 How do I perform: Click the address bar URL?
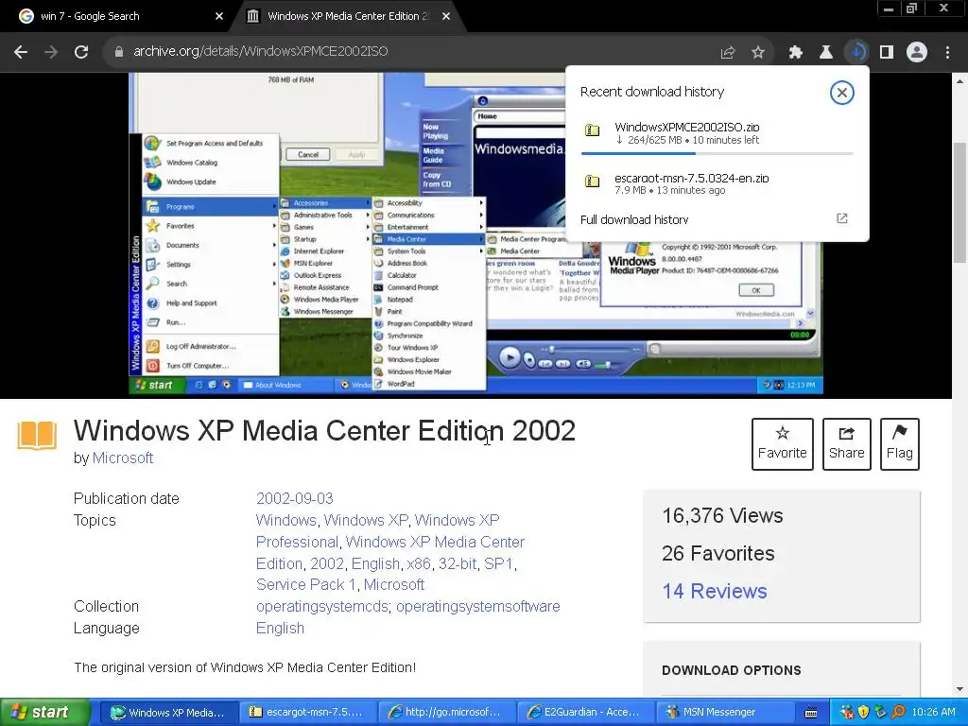pyautogui.click(x=260, y=51)
